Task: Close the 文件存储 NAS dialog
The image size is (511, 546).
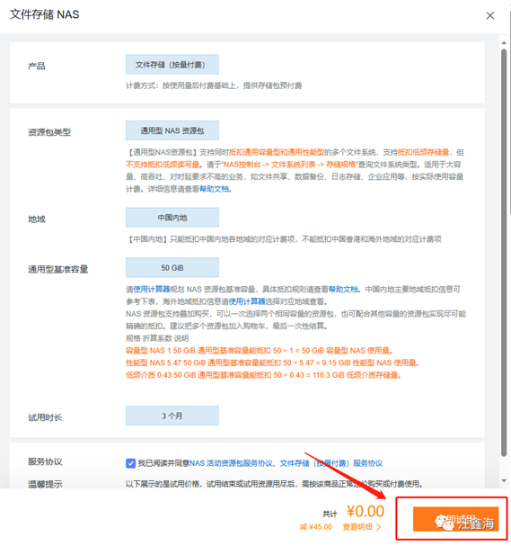Action: [489, 15]
